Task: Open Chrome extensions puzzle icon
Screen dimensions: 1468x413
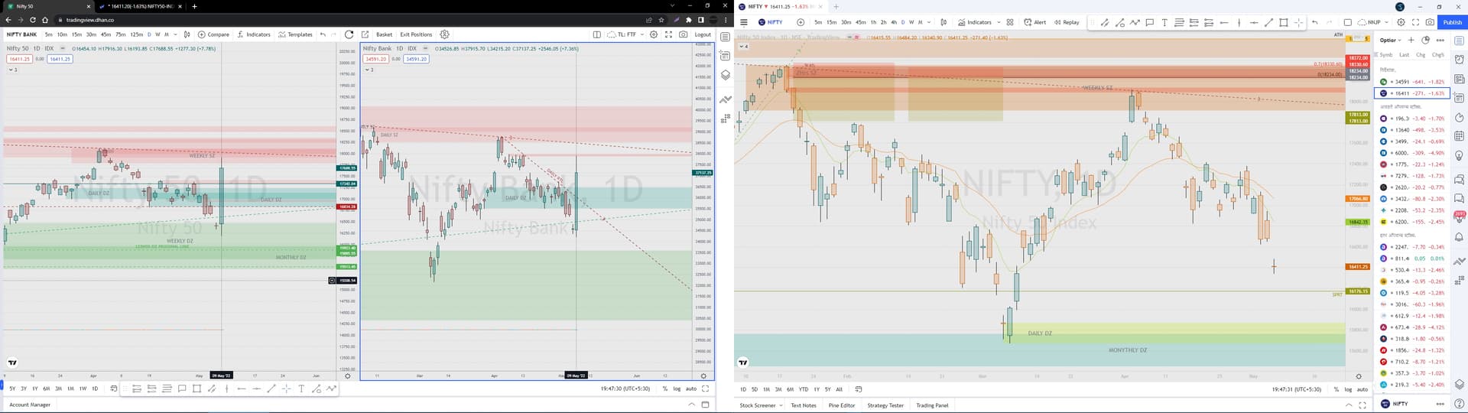Action: pos(688,20)
